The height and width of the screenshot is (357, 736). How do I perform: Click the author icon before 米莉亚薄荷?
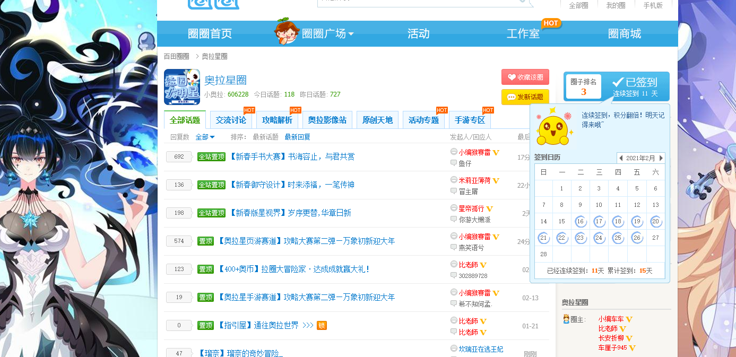pos(454,180)
